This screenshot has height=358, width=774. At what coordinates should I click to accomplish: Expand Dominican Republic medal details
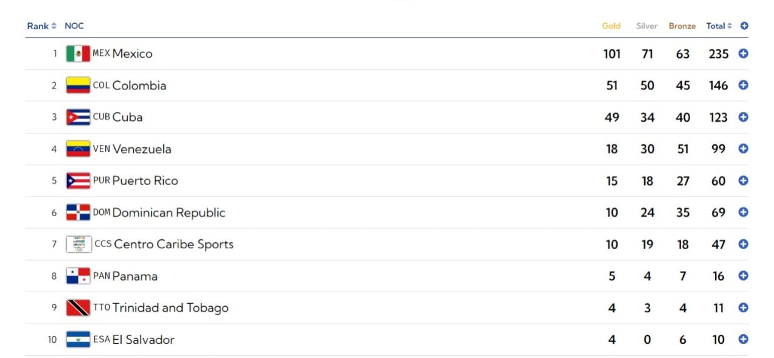[x=743, y=212]
